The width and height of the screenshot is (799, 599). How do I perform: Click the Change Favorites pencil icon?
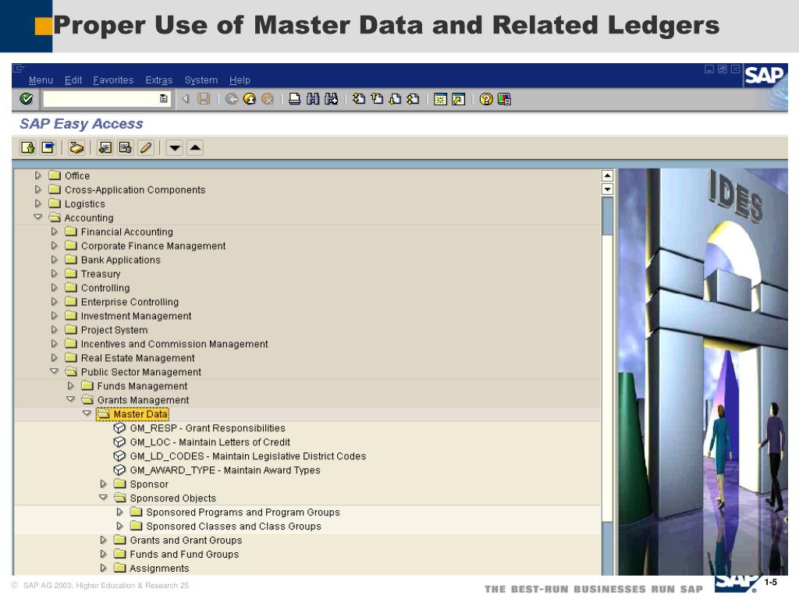click(x=146, y=147)
